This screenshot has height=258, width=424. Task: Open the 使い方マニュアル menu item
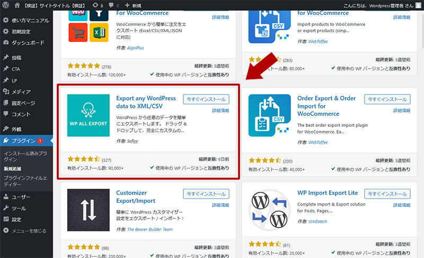click(x=30, y=20)
